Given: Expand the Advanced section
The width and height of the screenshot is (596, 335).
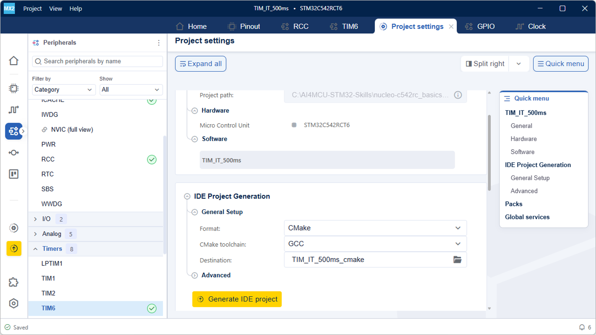Looking at the screenshot, I should [195, 275].
